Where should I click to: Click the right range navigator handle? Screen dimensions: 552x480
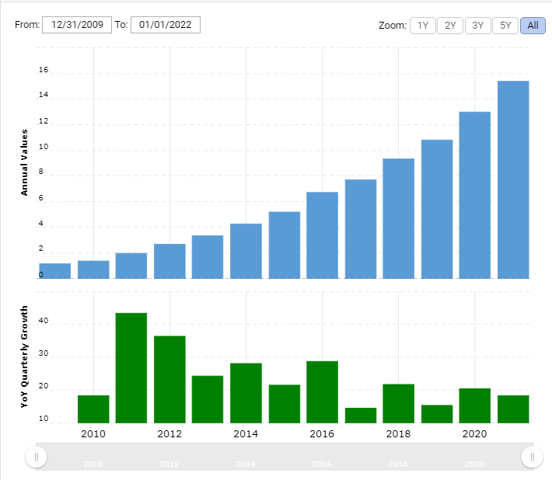coord(533,457)
